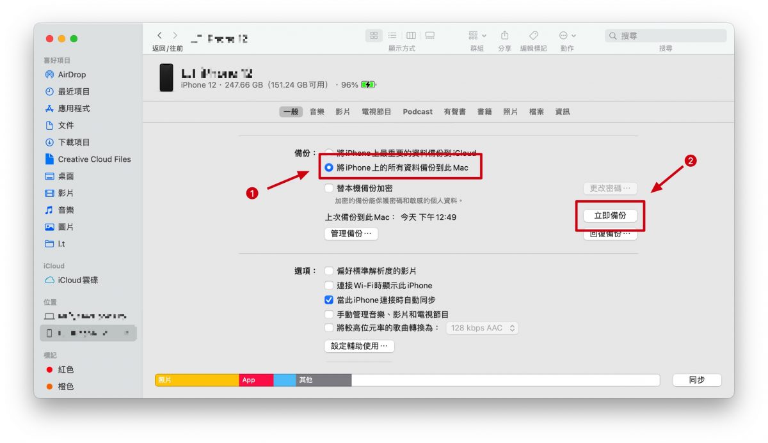Screen dimensions: 768x443
Task: Click the 分享 share toolbar icon
Action: [x=504, y=36]
